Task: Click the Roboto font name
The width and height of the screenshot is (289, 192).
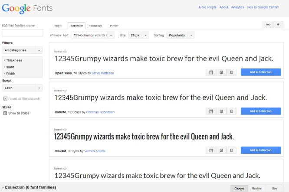Action: point(60,112)
